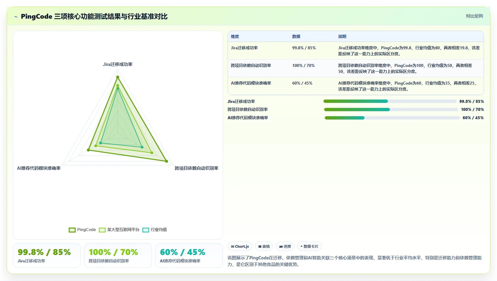Click the Jira迁移成功率 description text in table

pos(409,51)
